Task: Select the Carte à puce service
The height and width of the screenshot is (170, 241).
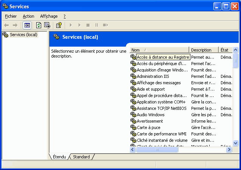Action: coord(148,127)
